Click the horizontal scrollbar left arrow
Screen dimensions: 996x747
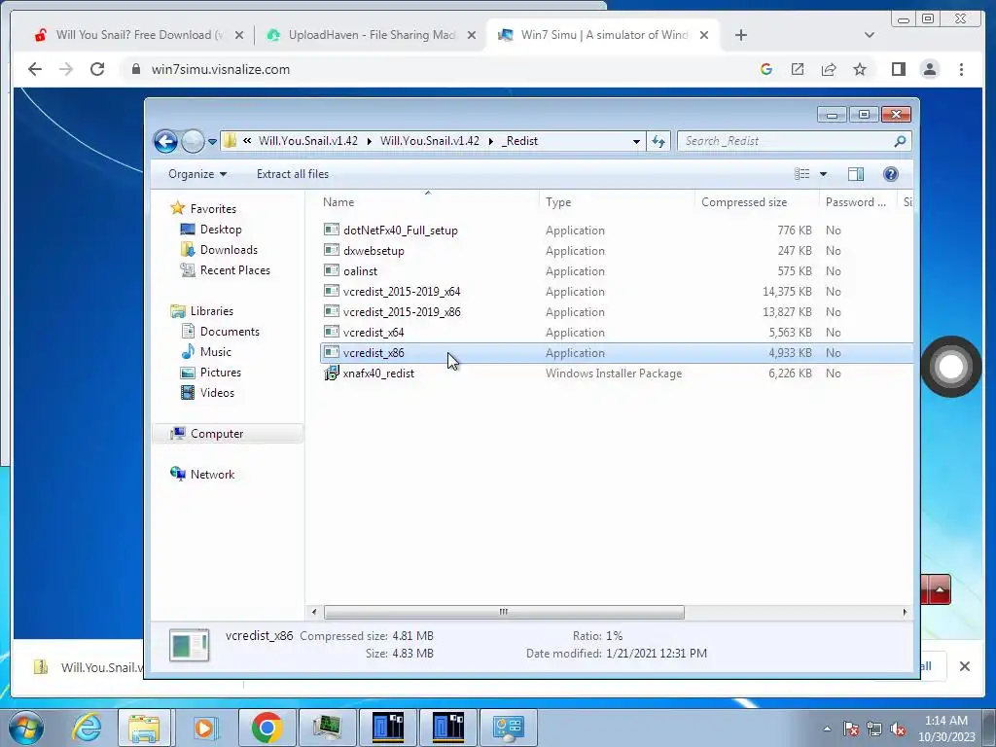[314, 613]
